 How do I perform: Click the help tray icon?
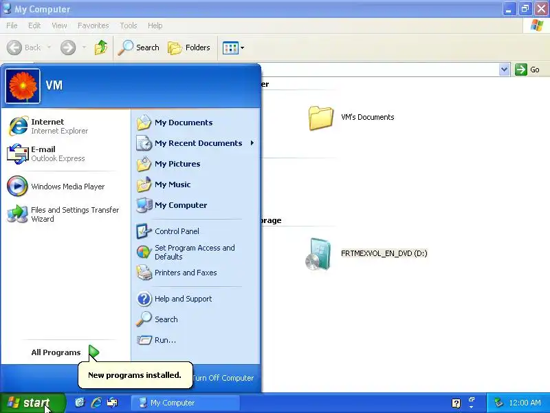pos(456,403)
